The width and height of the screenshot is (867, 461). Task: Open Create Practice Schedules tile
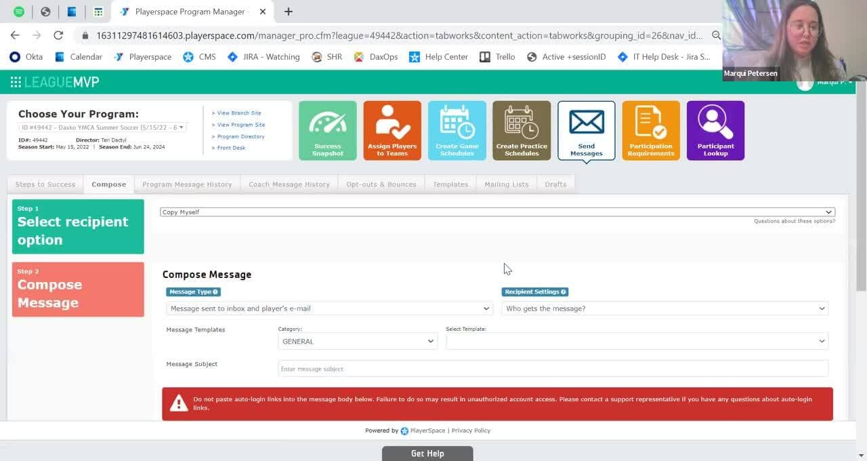click(522, 130)
